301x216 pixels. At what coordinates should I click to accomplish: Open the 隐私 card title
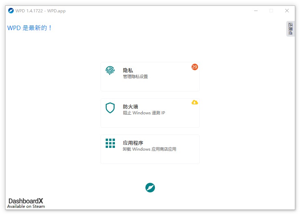128,70
